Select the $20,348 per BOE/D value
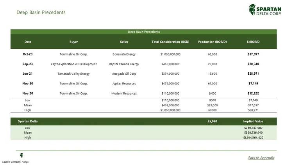Screen dimensions: 293x165 253,64
